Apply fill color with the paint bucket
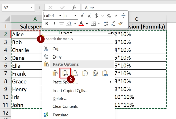 69,24
